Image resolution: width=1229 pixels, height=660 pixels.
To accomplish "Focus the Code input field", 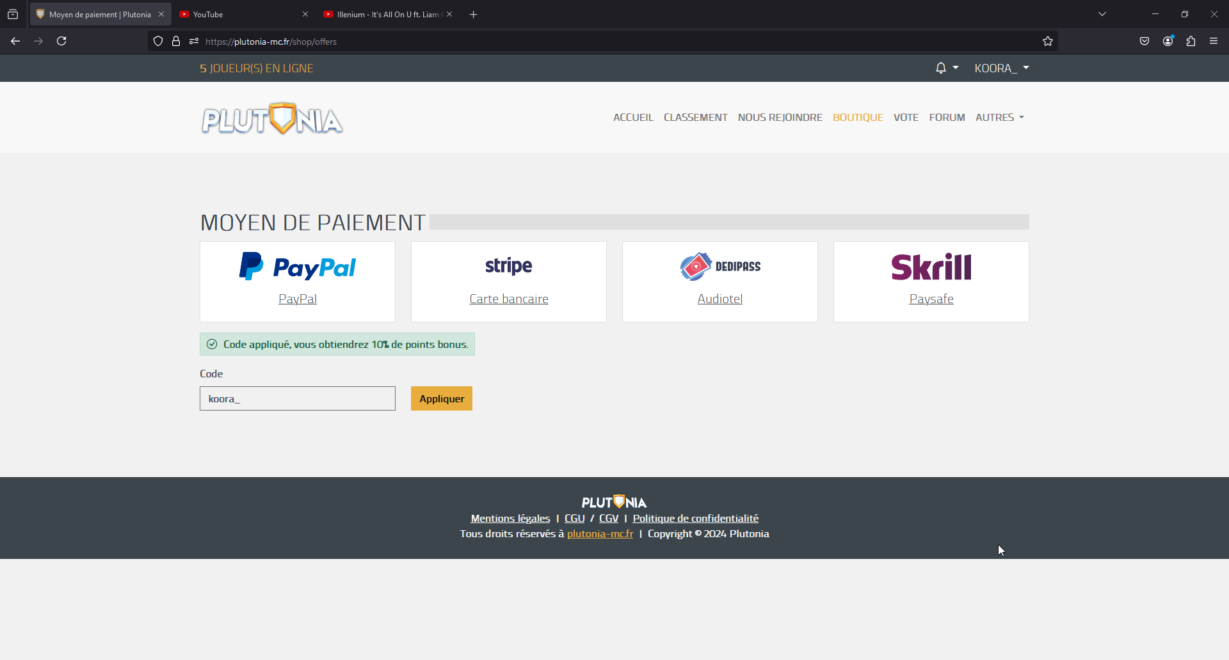I will coord(298,398).
